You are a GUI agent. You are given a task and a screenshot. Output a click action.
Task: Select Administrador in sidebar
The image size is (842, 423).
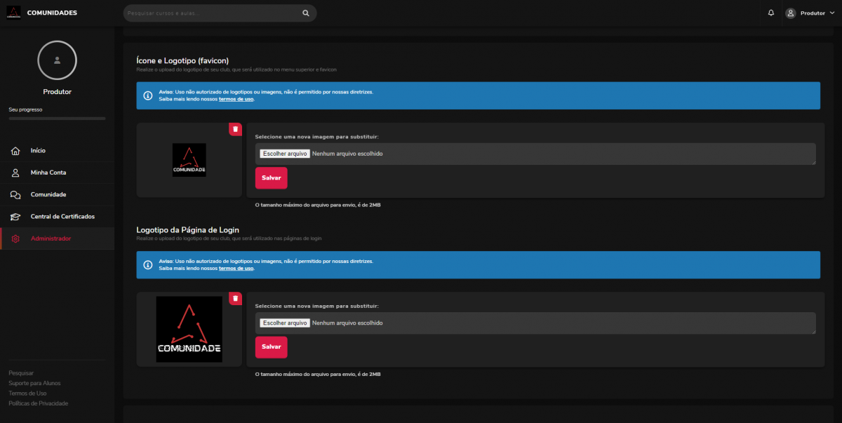[51, 239]
